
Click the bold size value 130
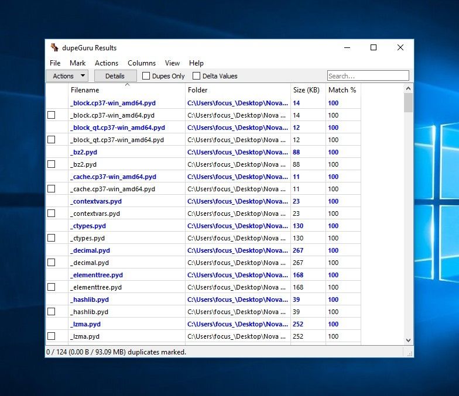pos(298,226)
